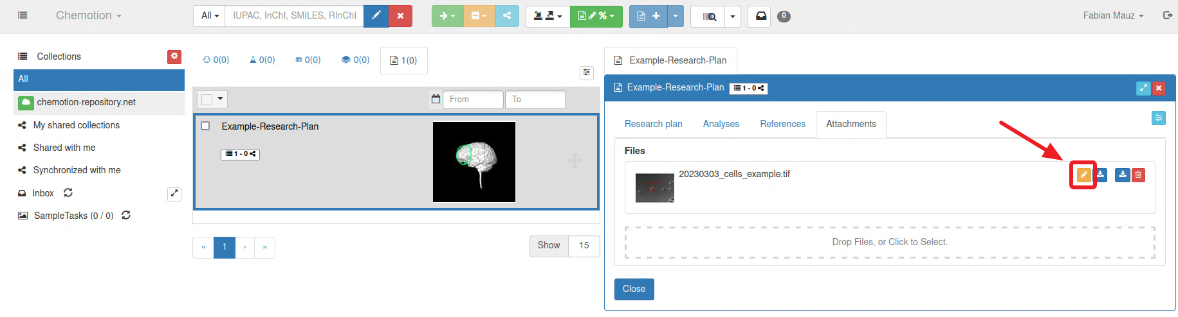Delete the 20230303_cells_example.tif attachment
The height and width of the screenshot is (317, 1178).
1138,175
